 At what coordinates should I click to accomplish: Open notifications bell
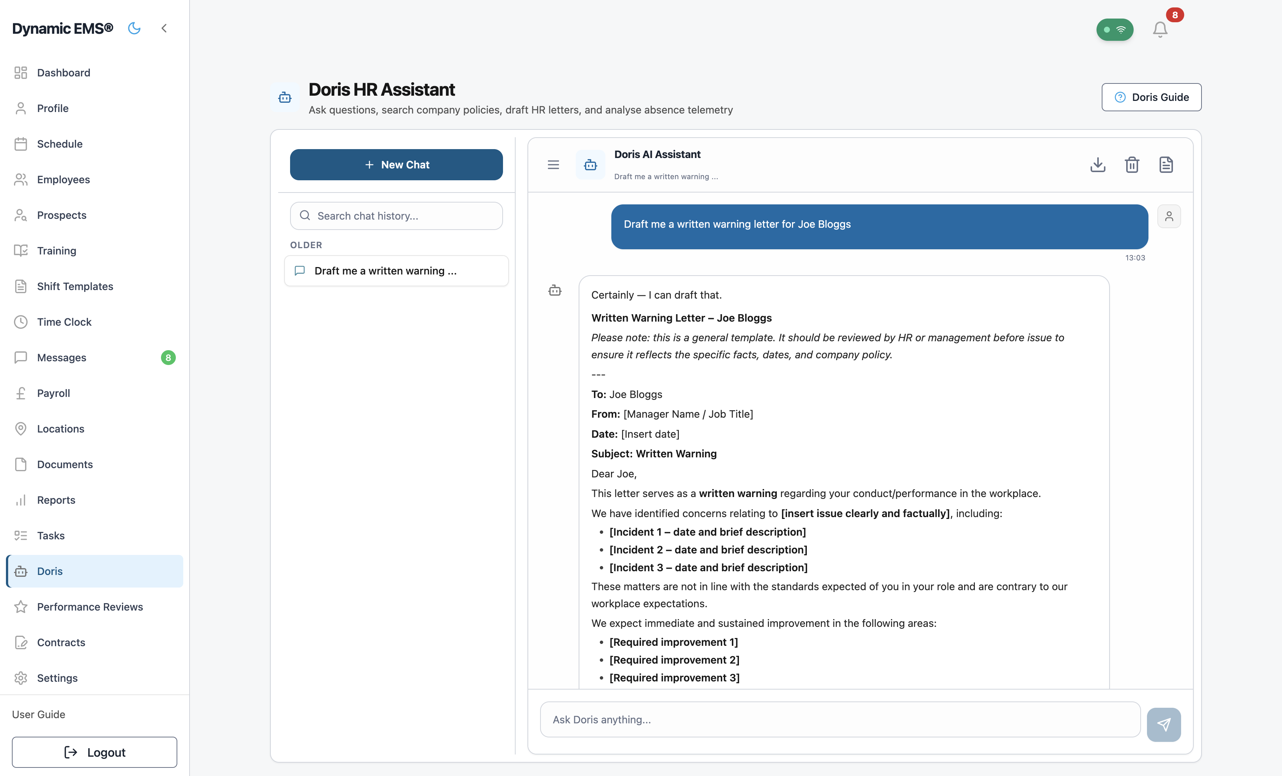1160,29
